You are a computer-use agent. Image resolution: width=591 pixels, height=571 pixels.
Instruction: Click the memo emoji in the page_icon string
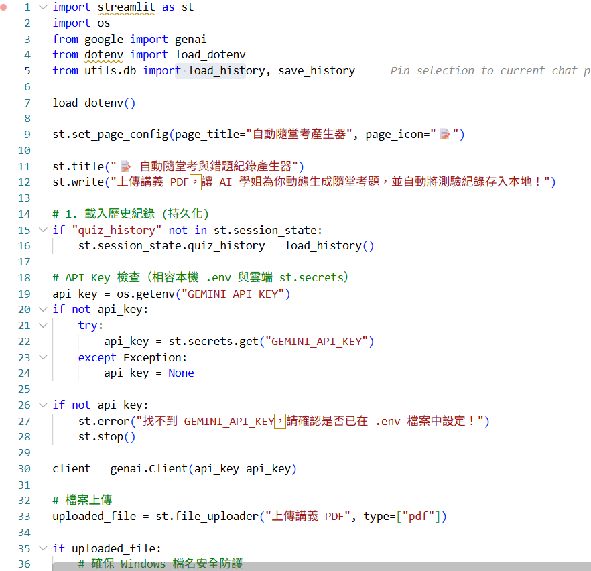pos(445,134)
